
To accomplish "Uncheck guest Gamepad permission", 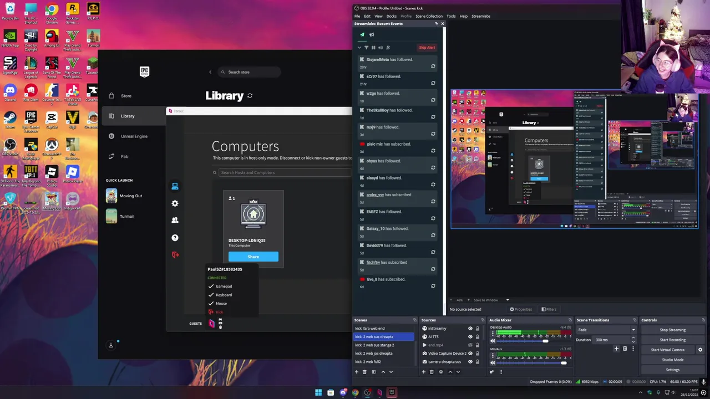I will (x=211, y=287).
